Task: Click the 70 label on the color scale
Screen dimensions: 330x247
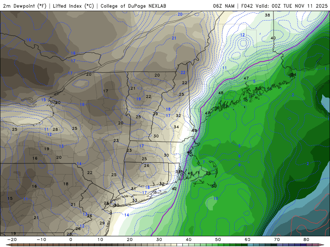Action: (x=277, y=240)
